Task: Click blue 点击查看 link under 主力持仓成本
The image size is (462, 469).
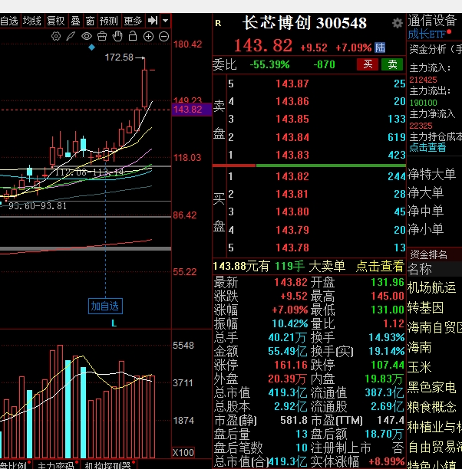Action: coord(427,147)
